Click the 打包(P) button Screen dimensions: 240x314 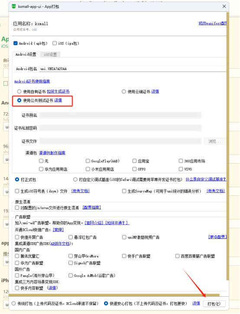214,304
